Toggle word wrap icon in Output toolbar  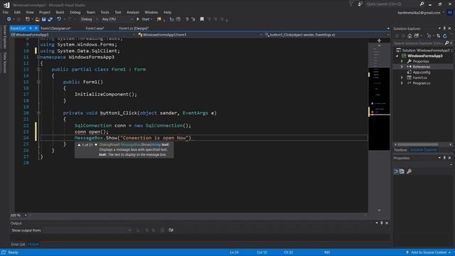tap(171, 230)
